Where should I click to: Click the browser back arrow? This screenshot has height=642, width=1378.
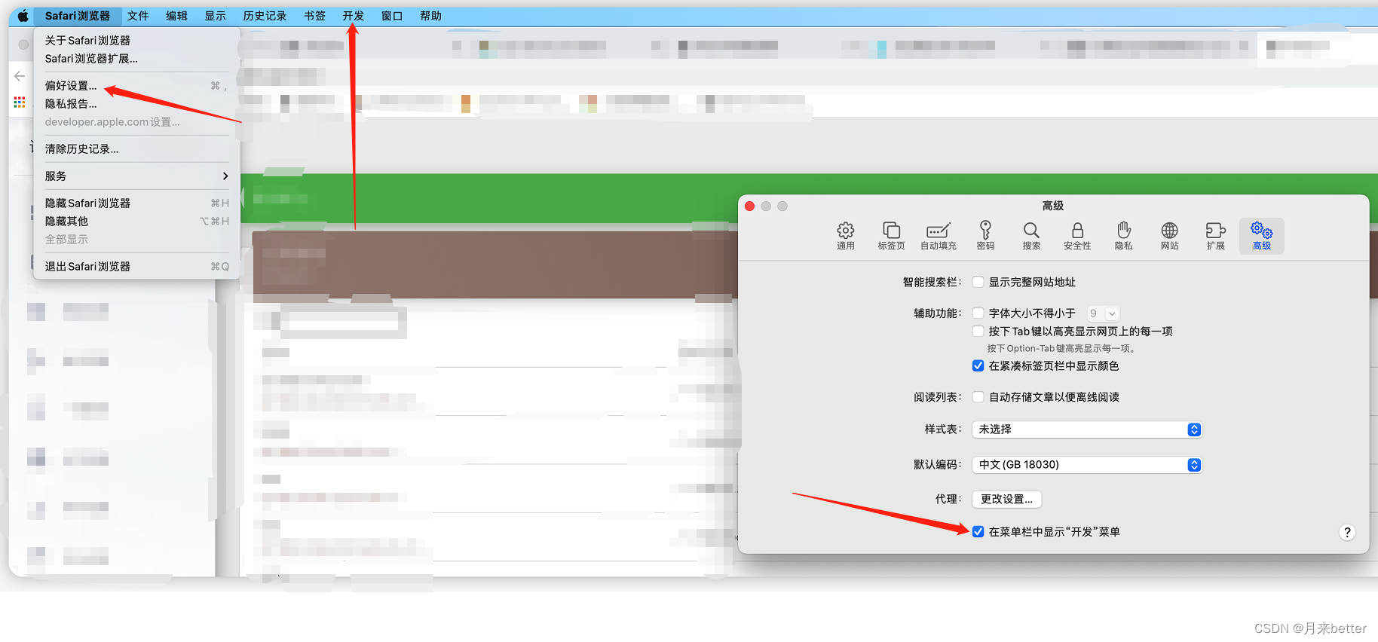click(20, 76)
